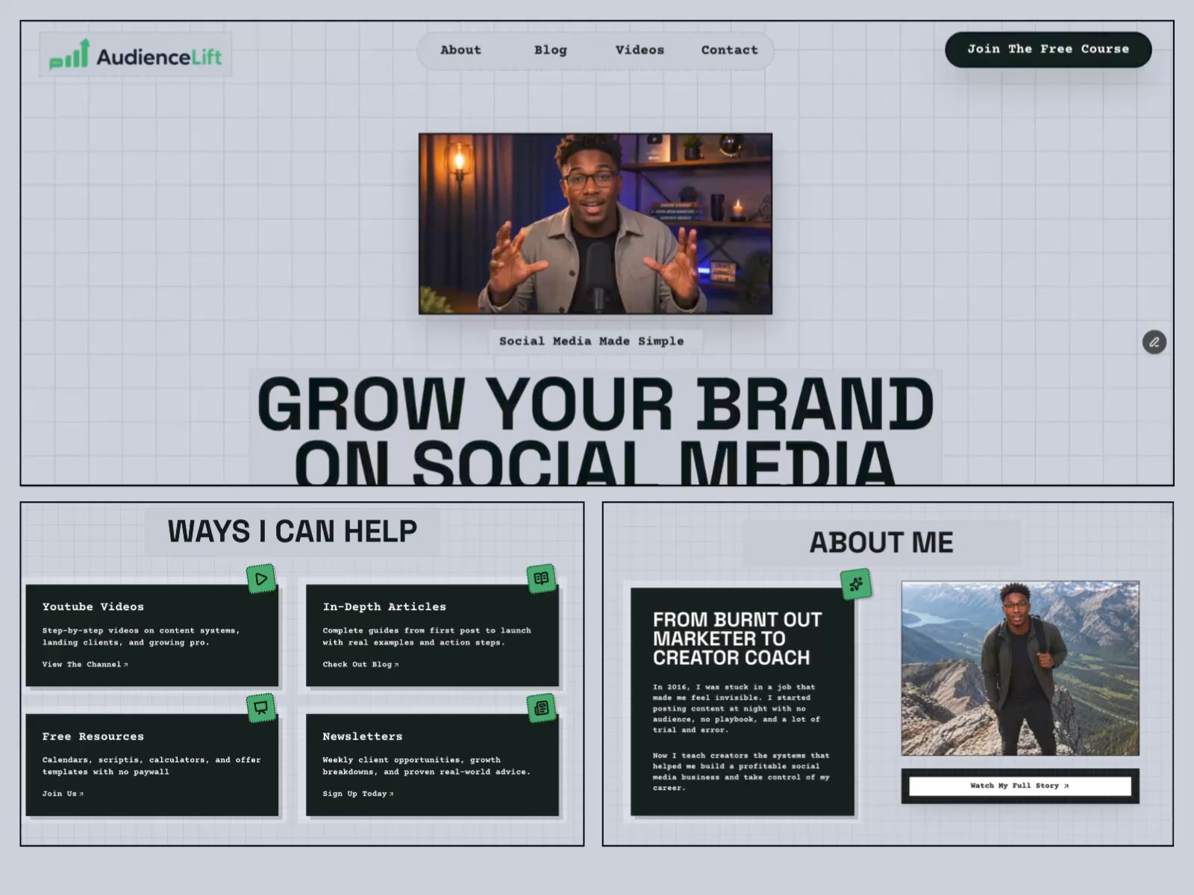Go to the Videos nav item
This screenshot has width=1194, height=895.
(640, 50)
